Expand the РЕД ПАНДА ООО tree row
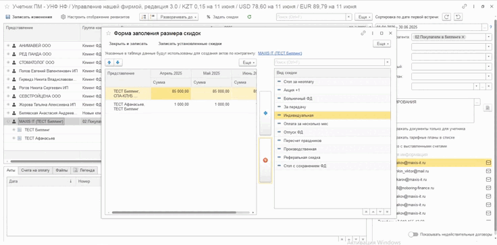Image resolution: width=497 pixels, height=245 pixels. click(x=8, y=54)
